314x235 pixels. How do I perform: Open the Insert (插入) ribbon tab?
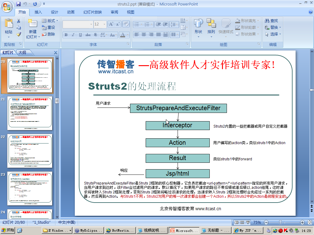tap(38, 12)
